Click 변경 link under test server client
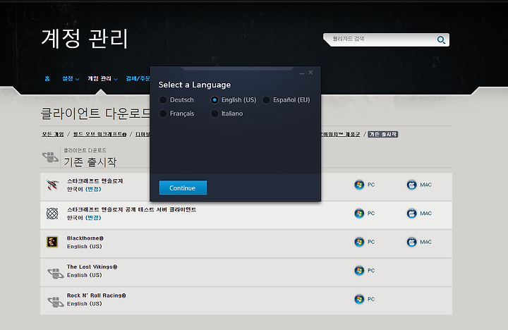The height and width of the screenshot is (330, 508). 93,218
